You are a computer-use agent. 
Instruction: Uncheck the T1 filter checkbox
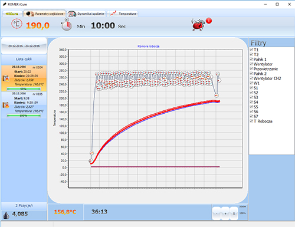(x=251, y=50)
